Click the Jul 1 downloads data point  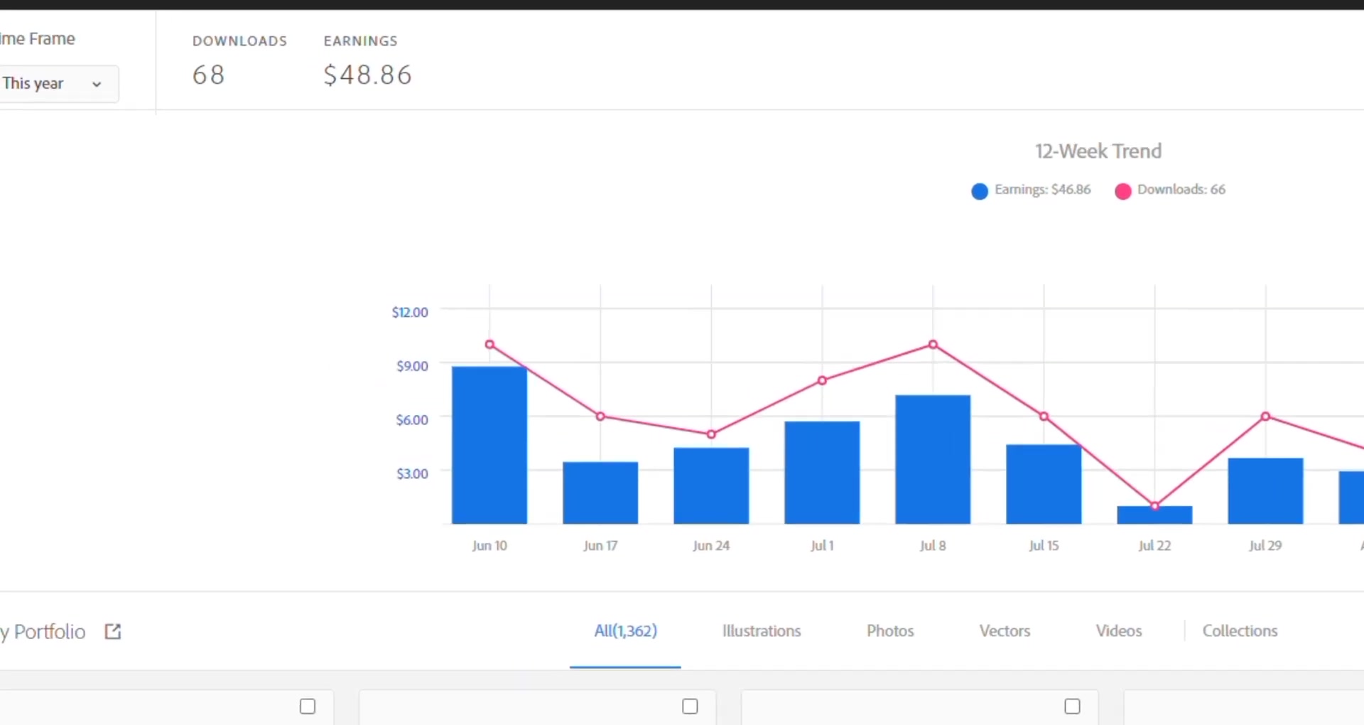[822, 381]
